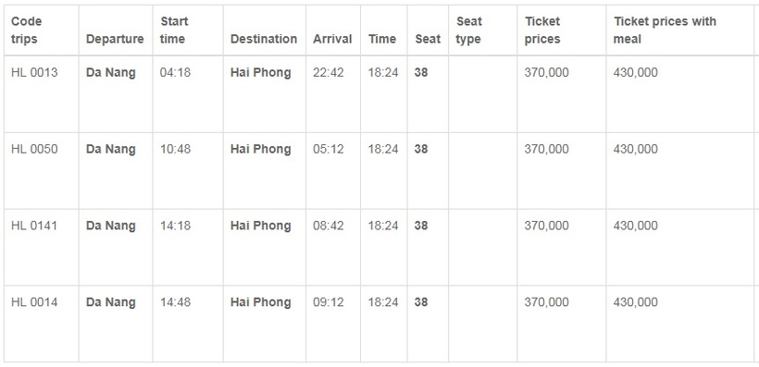This screenshot has width=759, height=367.
Task: Click the Destination column header
Action: click(264, 39)
